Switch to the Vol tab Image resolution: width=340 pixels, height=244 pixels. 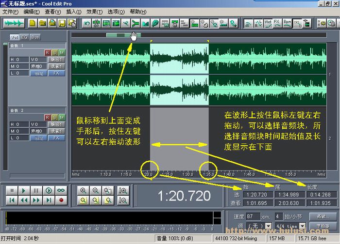(14, 37)
